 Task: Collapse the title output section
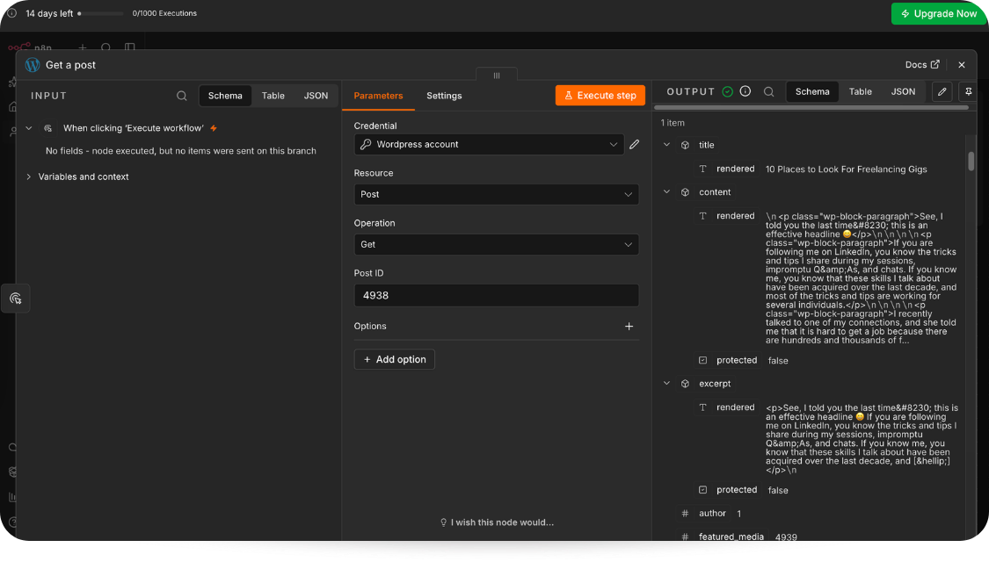pyautogui.click(x=666, y=145)
